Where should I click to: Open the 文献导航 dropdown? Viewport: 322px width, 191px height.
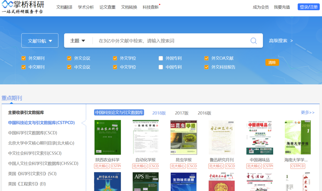point(40,41)
